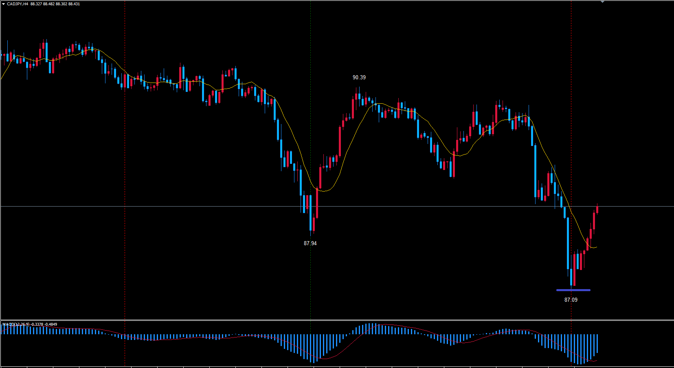Click the MACD(12,26,9) indicator label
This screenshot has width=674, height=368.
[x=16, y=324]
